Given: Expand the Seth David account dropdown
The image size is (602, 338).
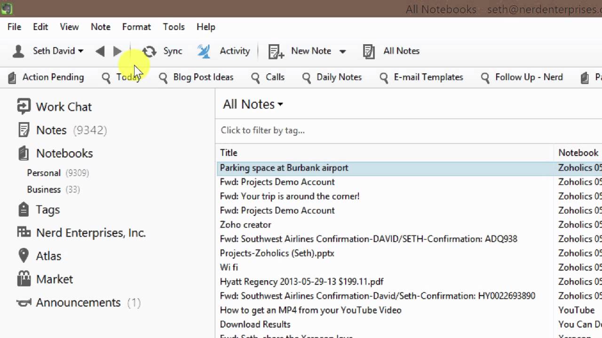Looking at the screenshot, I should (81, 51).
